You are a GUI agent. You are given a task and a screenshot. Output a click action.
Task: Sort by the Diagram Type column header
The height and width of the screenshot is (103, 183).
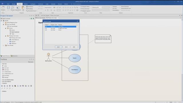tap(54, 25)
